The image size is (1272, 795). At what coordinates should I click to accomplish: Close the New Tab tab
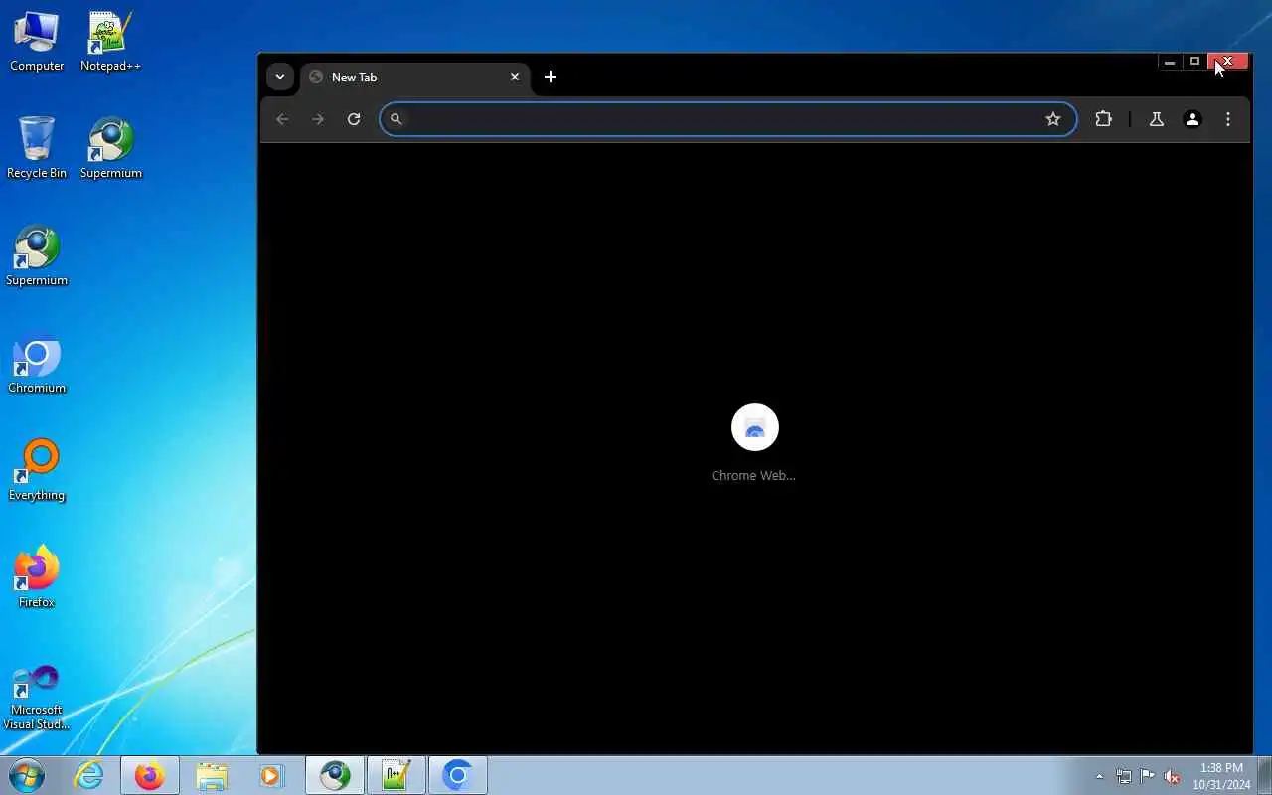pos(515,77)
